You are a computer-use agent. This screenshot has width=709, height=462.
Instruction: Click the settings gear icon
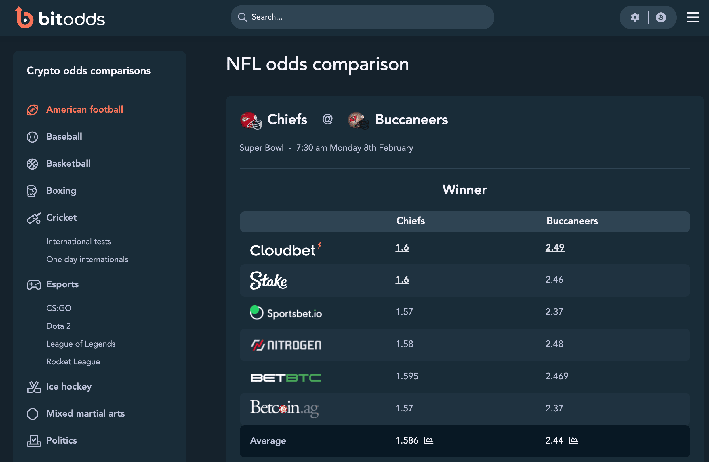point(635,17)
